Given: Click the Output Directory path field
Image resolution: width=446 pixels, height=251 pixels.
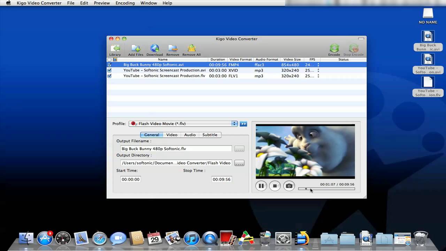Looking at the screenshot, I should (176, 163).
